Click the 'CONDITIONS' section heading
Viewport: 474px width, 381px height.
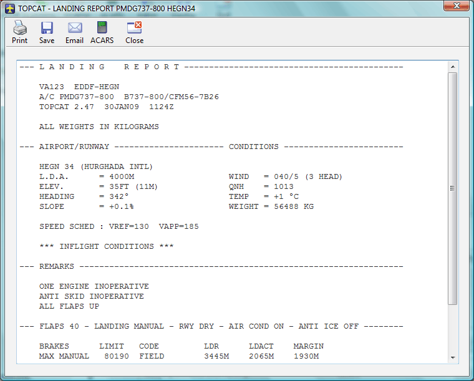254,147
